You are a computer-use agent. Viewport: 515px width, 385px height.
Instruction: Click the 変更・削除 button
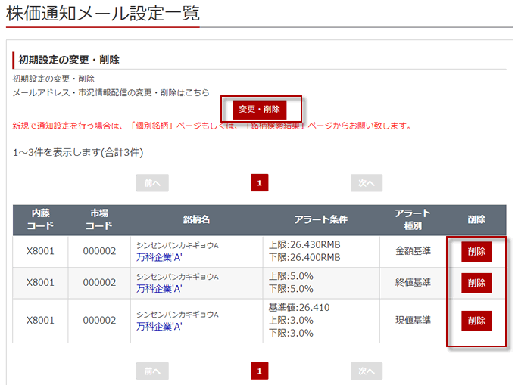[259, 109]
